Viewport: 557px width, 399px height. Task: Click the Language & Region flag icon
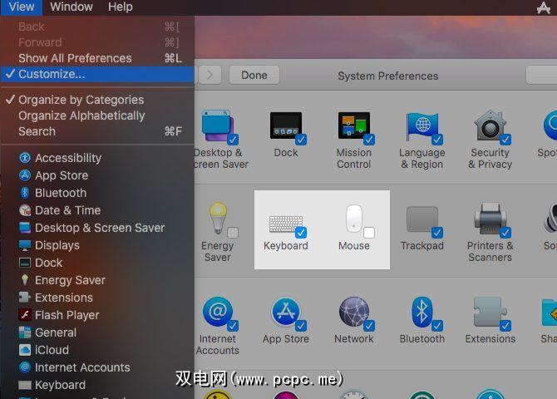[x=422, y=126]
